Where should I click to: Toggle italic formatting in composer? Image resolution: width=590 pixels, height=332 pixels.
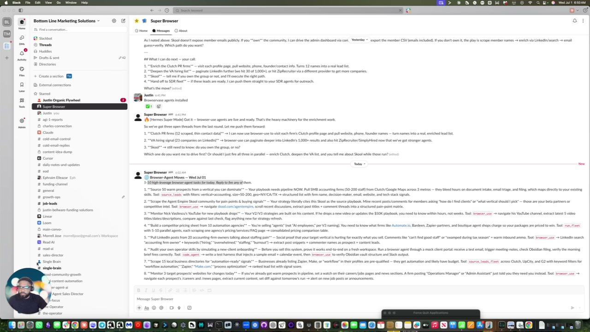click(x=146, y=290)
